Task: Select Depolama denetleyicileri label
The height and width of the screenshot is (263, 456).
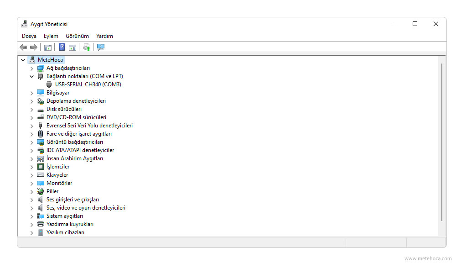Action: coord(76,101)
